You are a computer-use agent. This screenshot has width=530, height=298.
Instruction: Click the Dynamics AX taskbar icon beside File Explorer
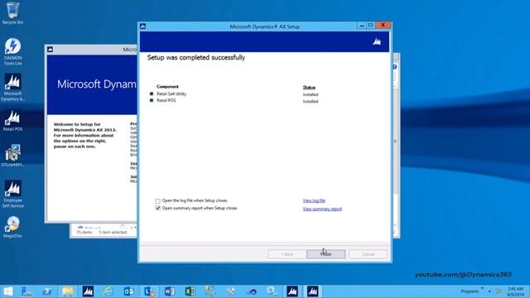point(88,291)
